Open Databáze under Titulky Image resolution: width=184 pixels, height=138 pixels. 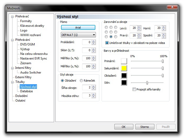click(27, 91)
